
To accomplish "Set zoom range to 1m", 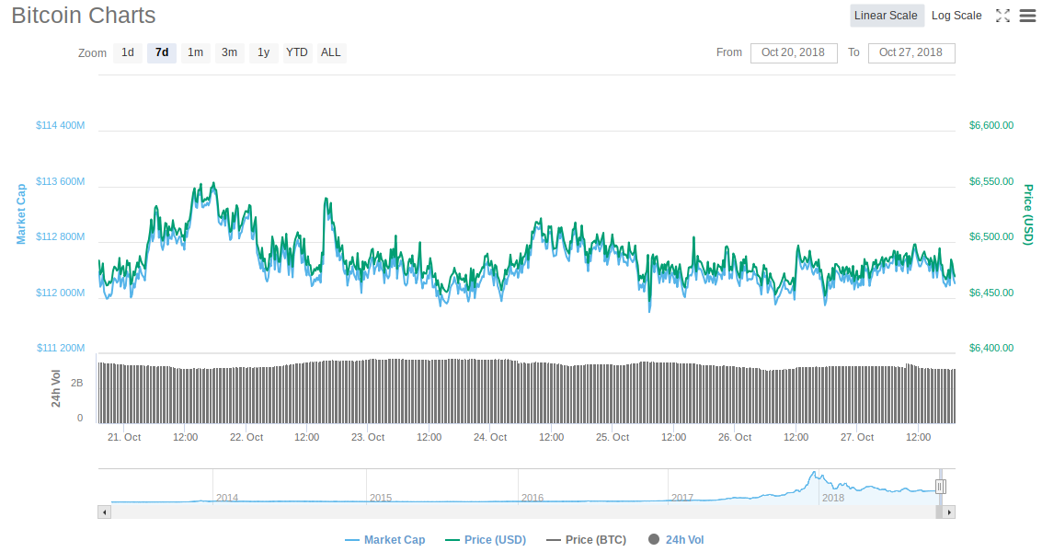I will (x=195, y=52).
